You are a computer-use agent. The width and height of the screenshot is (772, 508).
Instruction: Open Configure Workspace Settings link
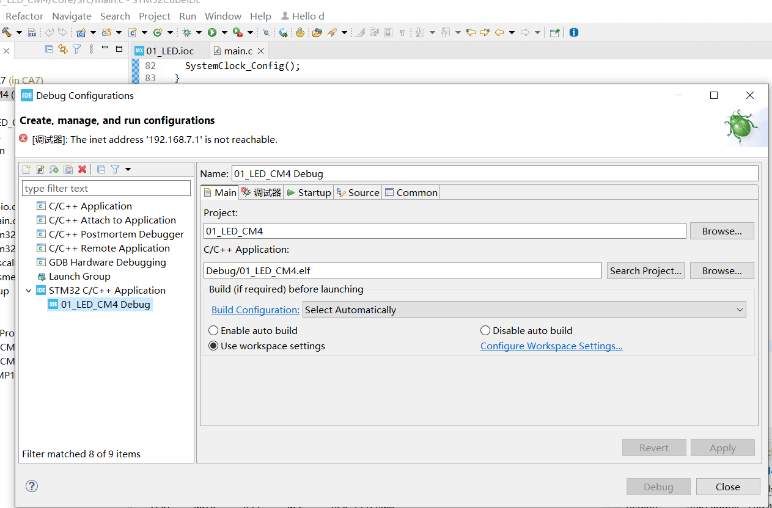[x=551, y=346]
